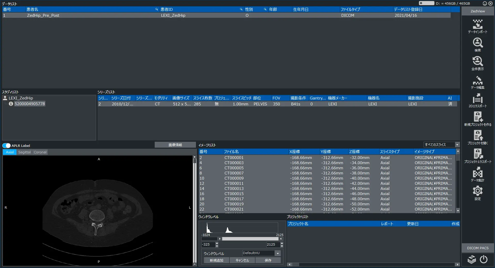Toggle the APLR Label switch

[x=6, y=146]
